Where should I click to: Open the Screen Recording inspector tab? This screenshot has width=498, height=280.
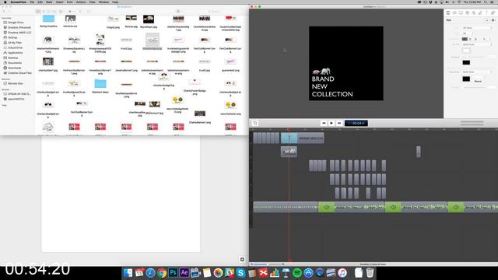point(461,12)
